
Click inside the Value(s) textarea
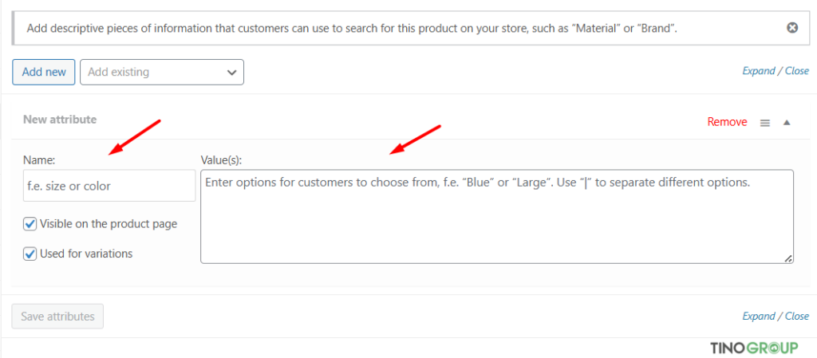click(497, 216)
